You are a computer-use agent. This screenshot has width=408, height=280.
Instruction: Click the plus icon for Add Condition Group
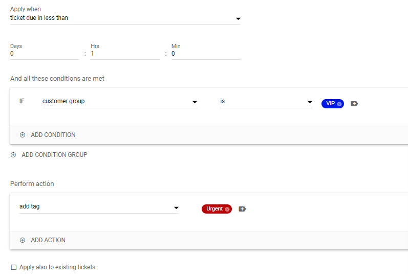[13, 155]
